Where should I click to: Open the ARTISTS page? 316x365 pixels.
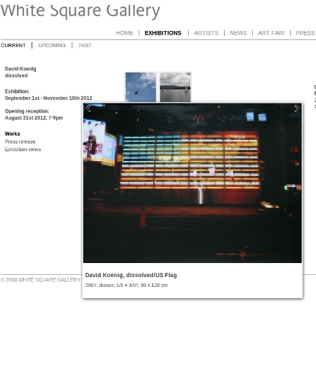point(206,33)
